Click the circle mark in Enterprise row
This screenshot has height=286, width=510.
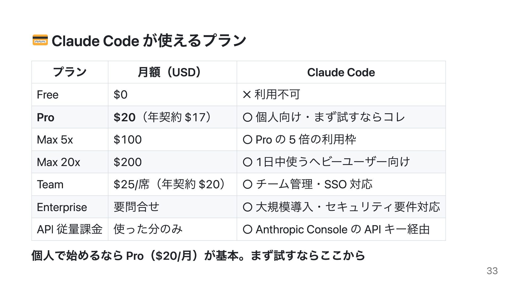(x=247, y=207)
